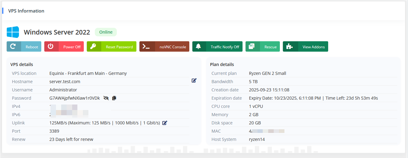This screenshot has height=158, width=408.
Task: Click the displayed password text
Action: click(x=74, y=98)
